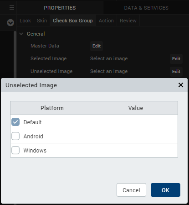Collapse the General section chevron
Screen dimensions: 189x205
21,34
